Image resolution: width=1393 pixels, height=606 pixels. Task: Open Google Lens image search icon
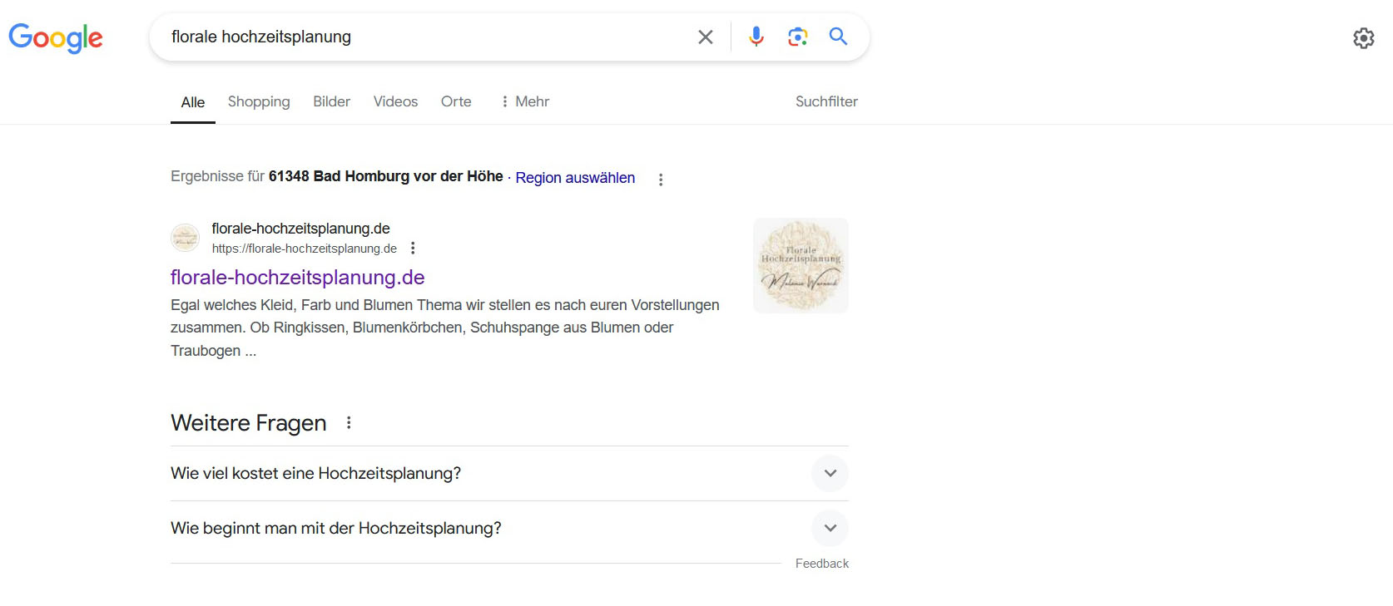[x=797, y=37]
